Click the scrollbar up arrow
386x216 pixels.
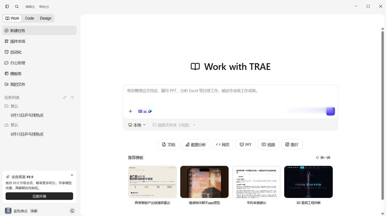point(382,29)
